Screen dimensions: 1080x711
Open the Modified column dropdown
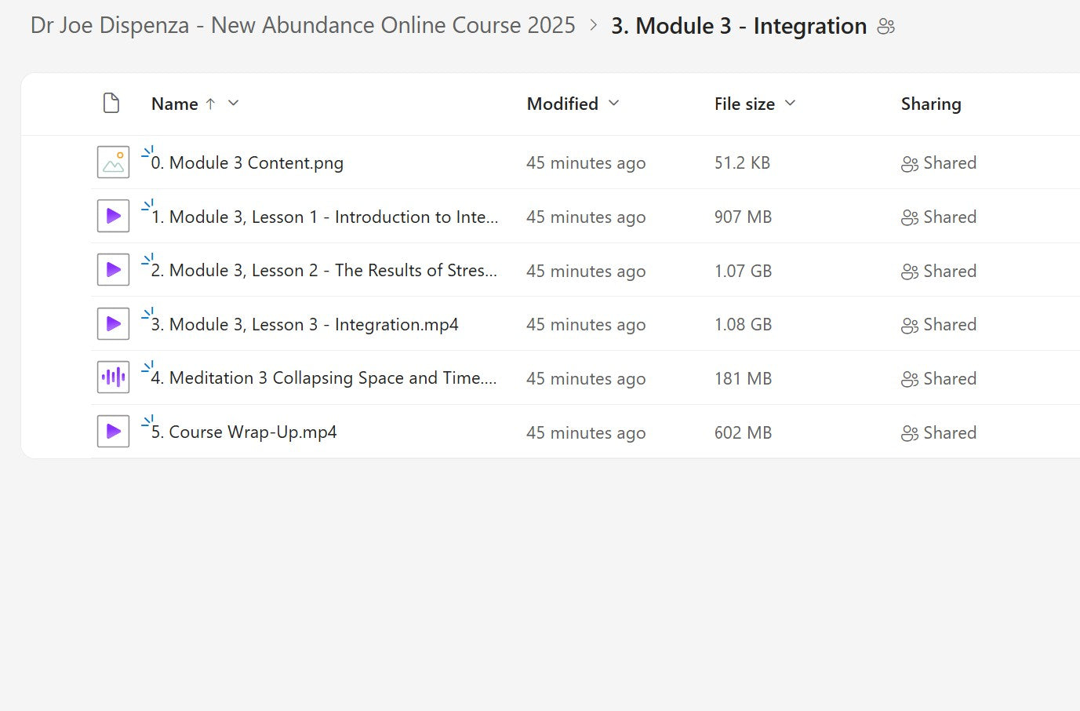613,104
